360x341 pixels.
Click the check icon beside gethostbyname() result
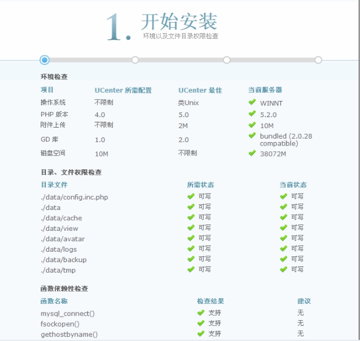click(x=201, y=333)
